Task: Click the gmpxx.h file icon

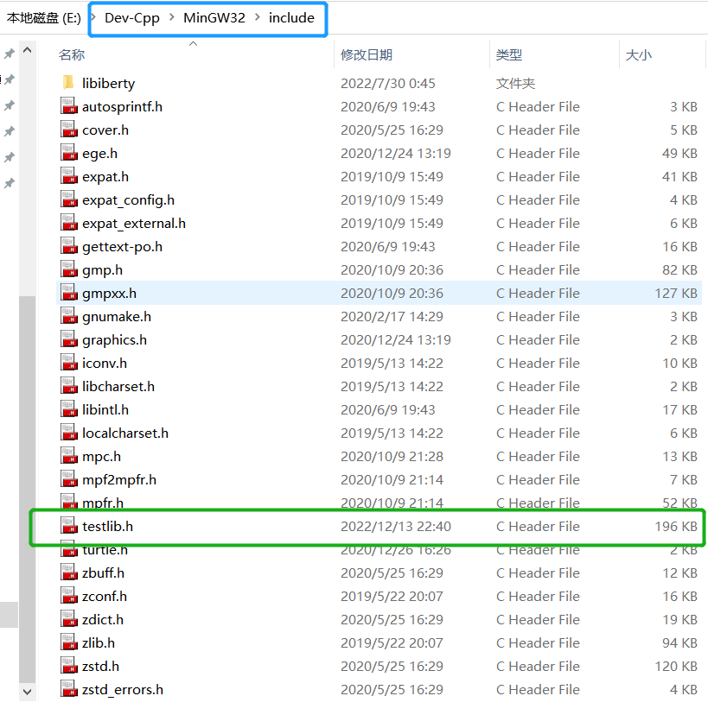Action: point(68,293)
